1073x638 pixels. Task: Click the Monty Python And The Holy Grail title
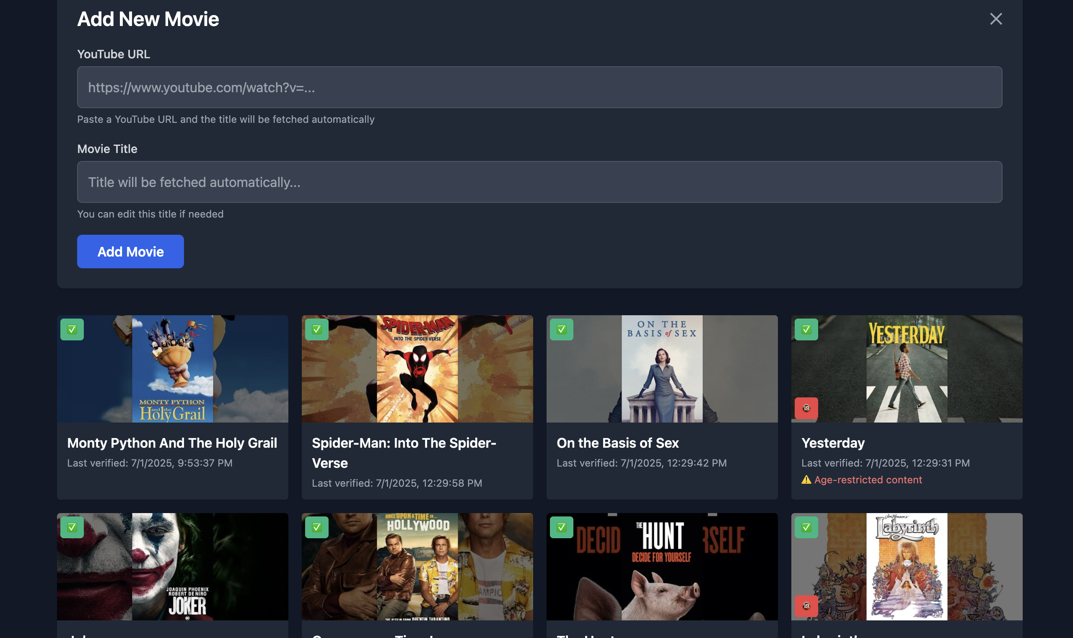[172, 443]
